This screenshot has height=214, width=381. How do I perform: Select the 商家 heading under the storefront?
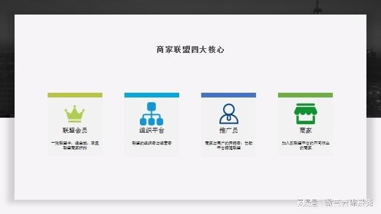coord(305,130)
